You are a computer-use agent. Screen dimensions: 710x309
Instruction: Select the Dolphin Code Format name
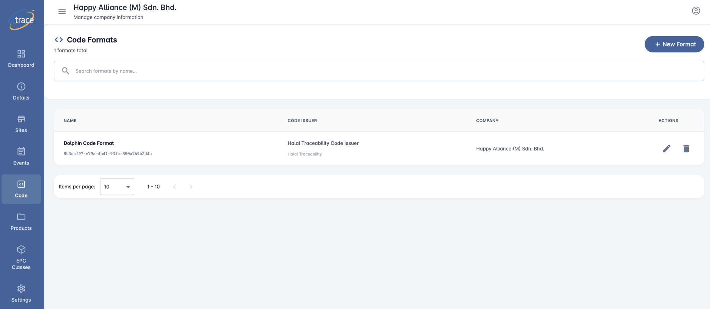click(88, 143)
